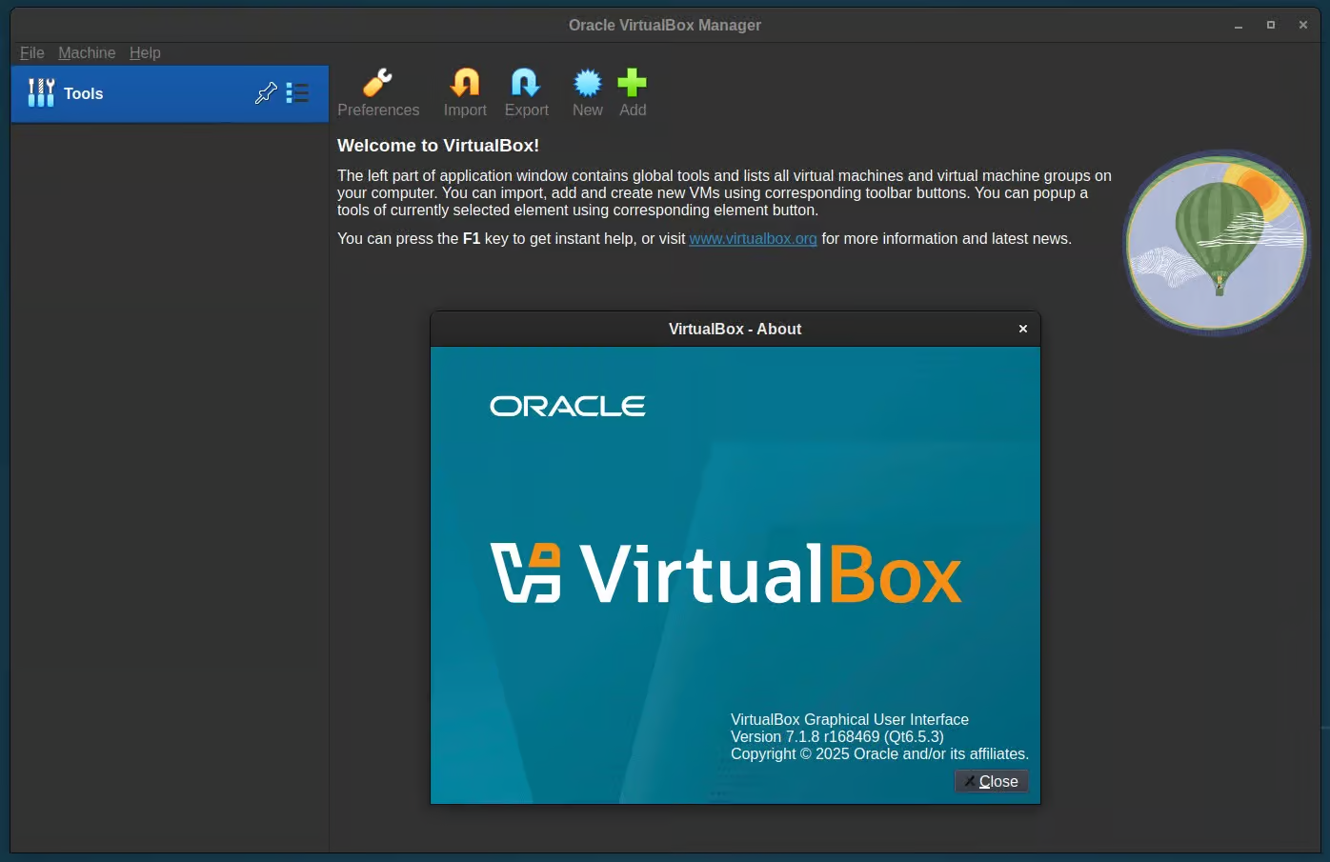Minimize the Oracle VirtualBox Manager window

click(x=1239, y=26)
